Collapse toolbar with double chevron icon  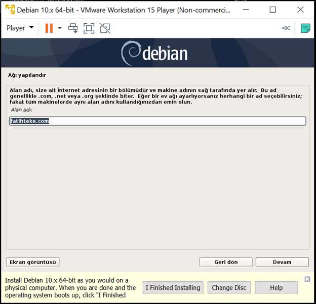(286, 28)
